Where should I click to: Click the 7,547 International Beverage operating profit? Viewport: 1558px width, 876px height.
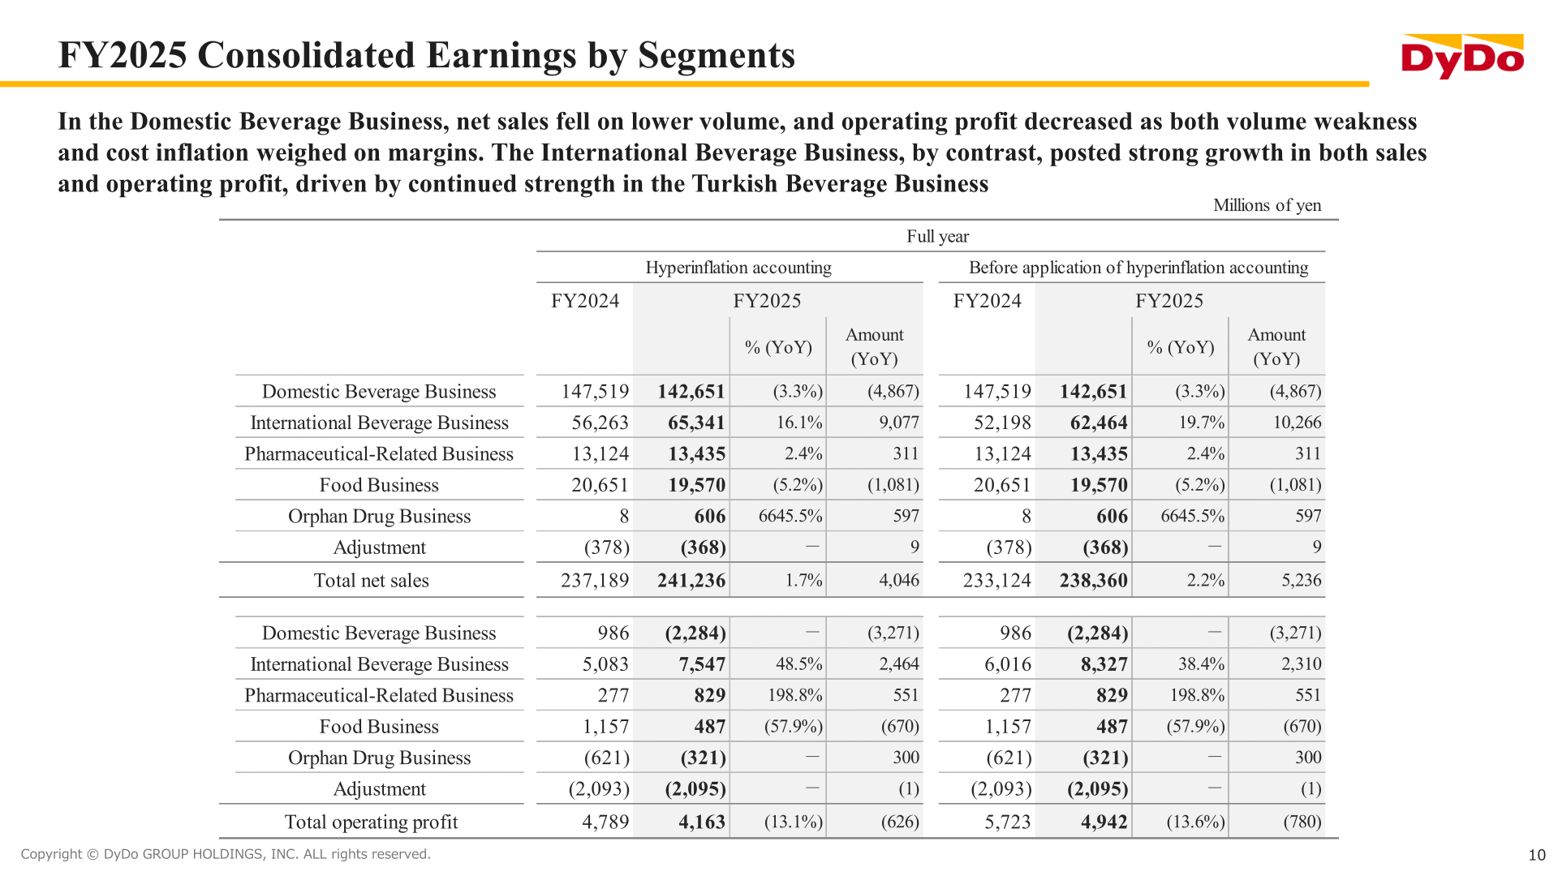[702, 664]
